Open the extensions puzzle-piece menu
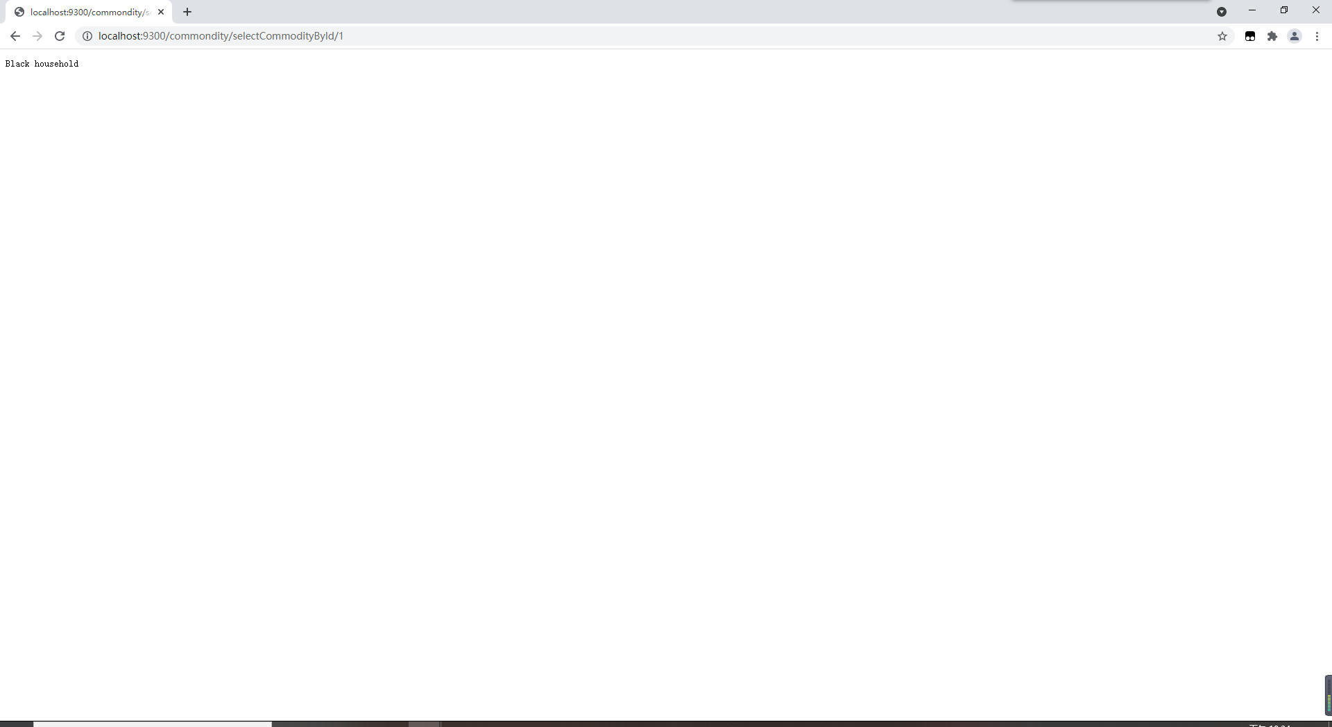 click(x=1272, y=36)
